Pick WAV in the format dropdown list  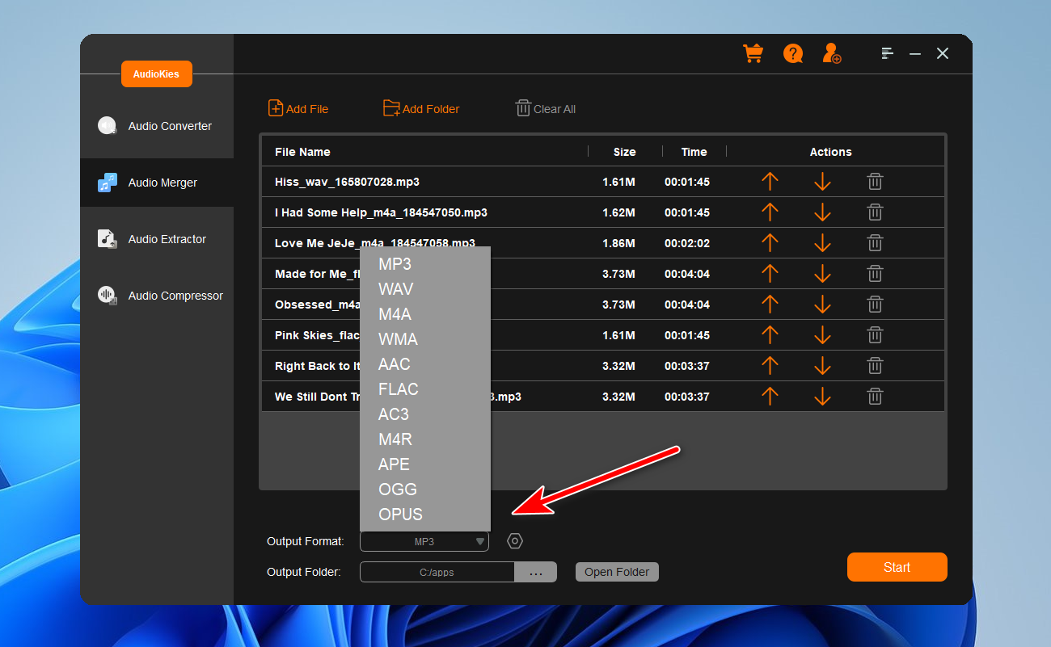395,289
